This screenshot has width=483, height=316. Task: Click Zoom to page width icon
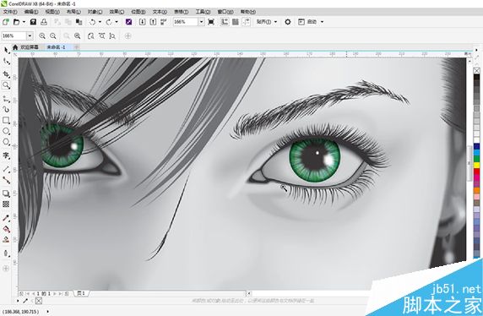pos(101,36)
